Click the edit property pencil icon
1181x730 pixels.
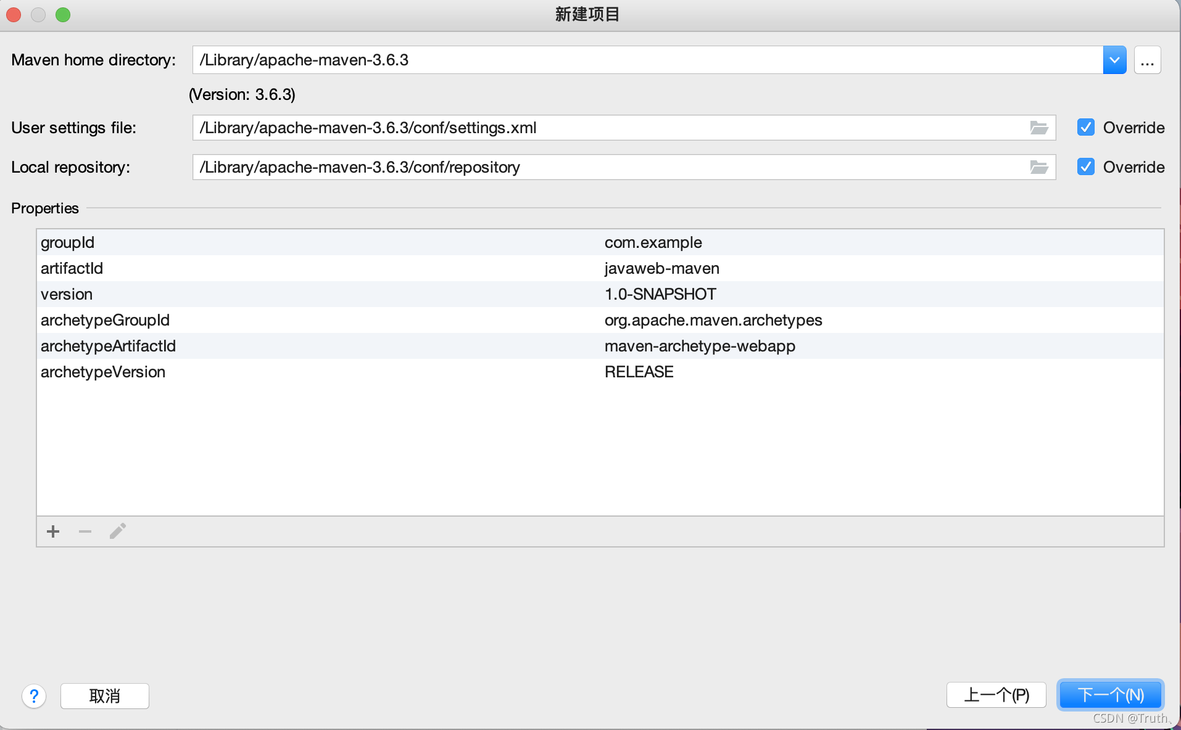pos(118,531)
